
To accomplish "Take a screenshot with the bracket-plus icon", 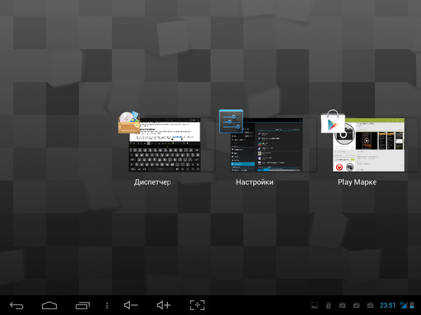I will (197, 305).
